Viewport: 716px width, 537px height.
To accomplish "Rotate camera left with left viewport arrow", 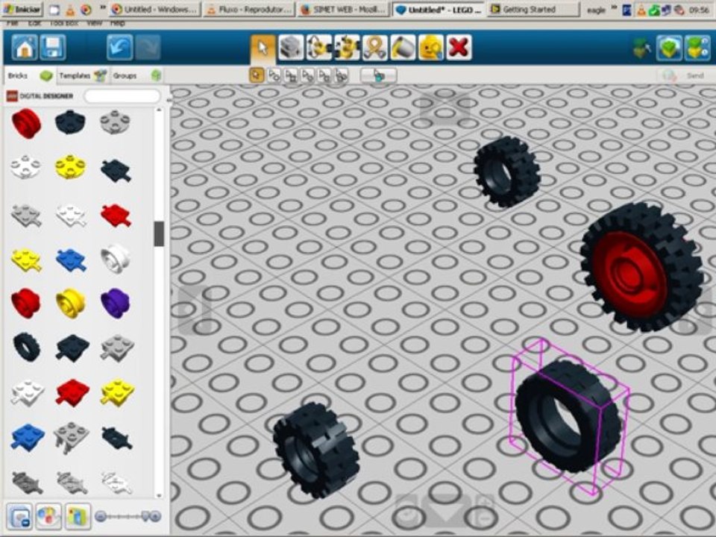I will pos(193,310).
